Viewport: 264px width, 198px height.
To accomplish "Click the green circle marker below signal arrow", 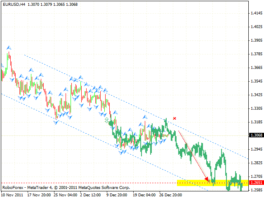I will coord(111,123).
